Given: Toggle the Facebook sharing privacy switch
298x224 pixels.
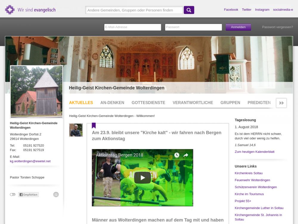Looking at the screenshot, I should 13,195.
